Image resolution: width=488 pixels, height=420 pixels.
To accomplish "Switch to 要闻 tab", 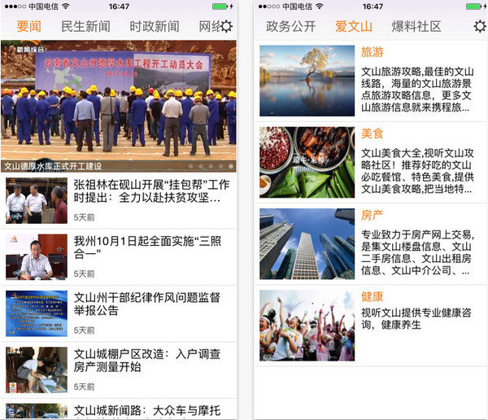I will pyautogui.click(x=29, y=27).
